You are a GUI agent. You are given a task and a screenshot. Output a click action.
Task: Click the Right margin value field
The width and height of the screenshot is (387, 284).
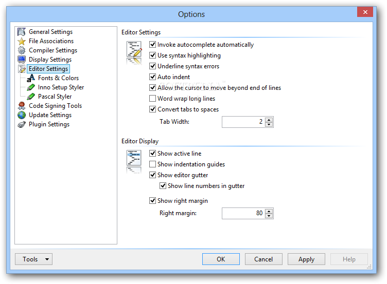pos(243,213)
